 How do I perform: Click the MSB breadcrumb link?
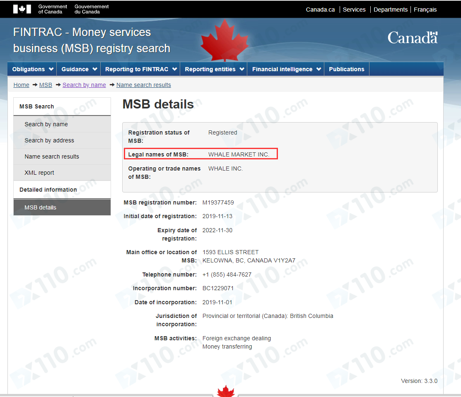click(x=46, y=85)
